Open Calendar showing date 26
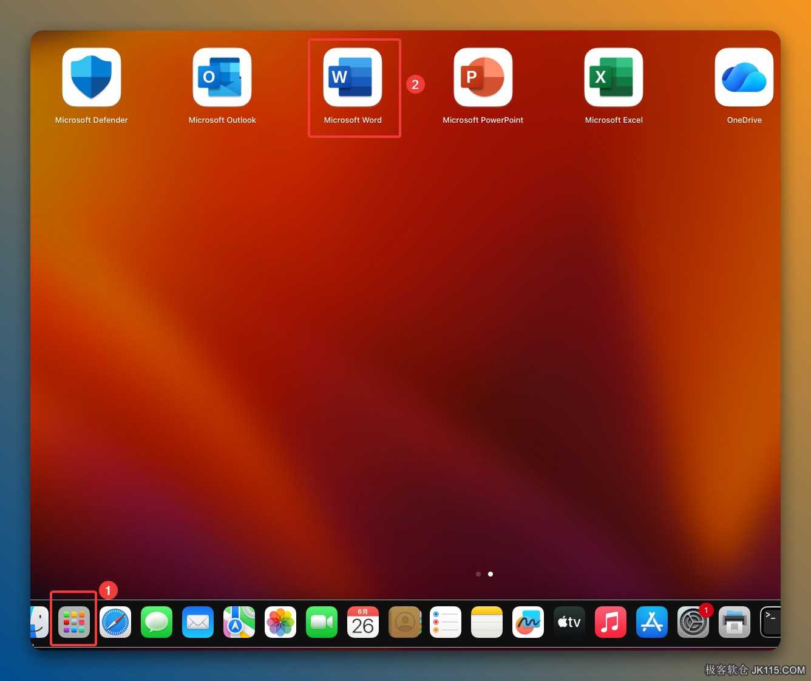Viewport: 811px width, 681px height. point(363,622)
